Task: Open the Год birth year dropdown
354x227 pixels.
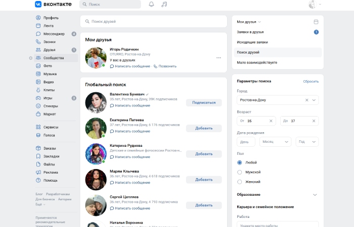Action: [307, 142]
